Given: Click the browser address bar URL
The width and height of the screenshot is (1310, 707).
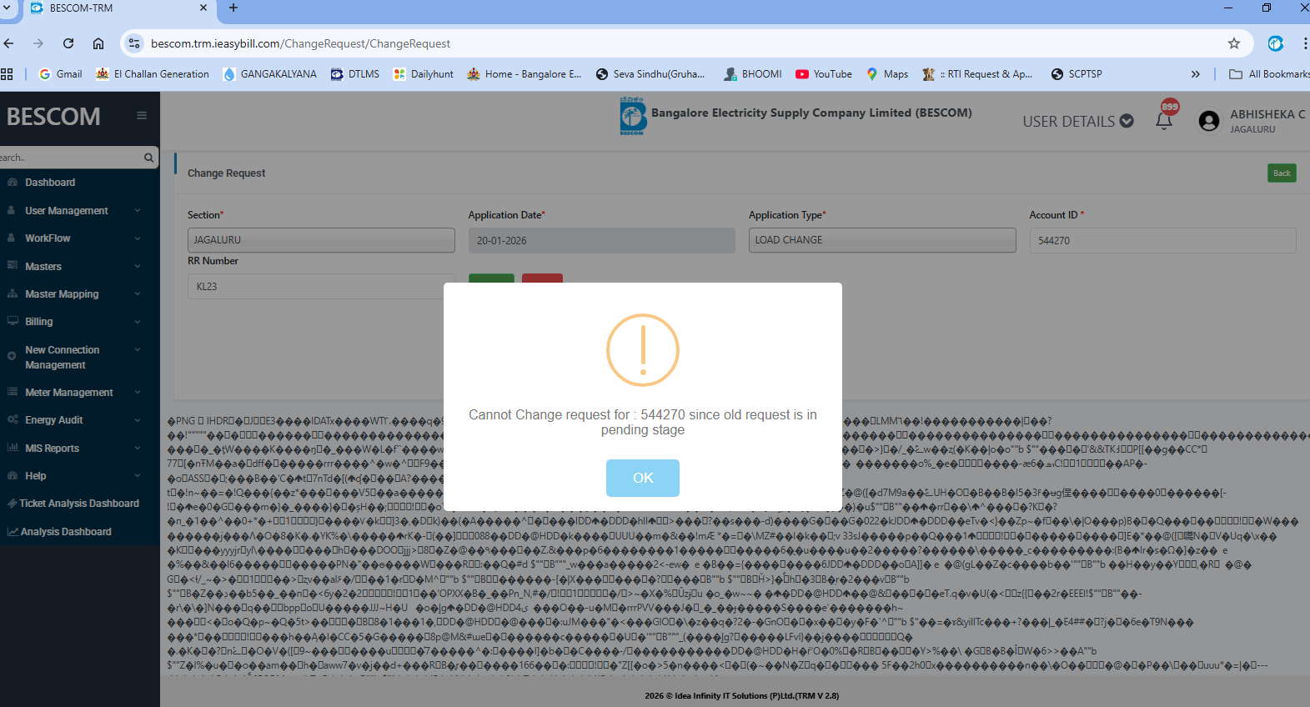Looking at the screenshot, I should pyautogui.click(x=300, y=43).
